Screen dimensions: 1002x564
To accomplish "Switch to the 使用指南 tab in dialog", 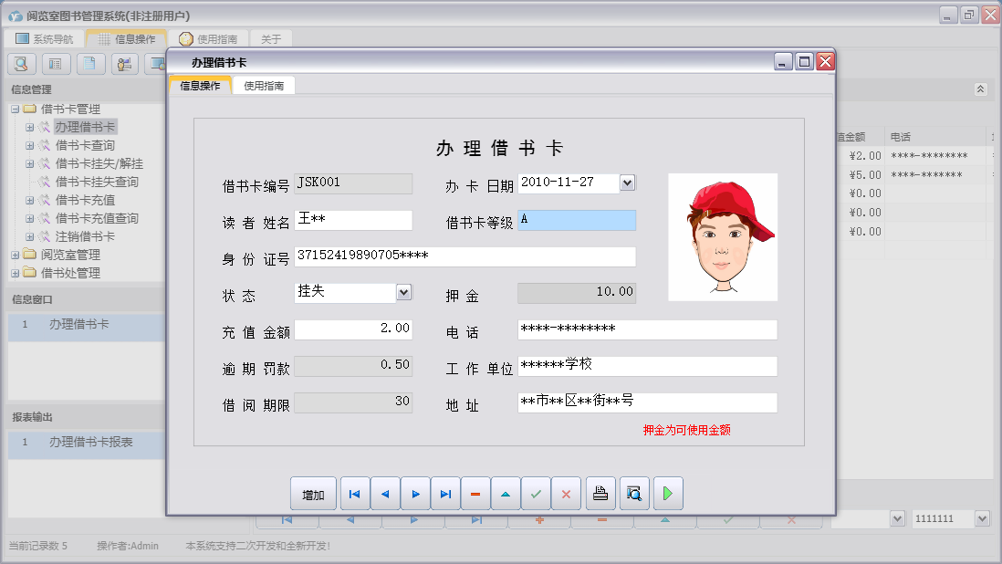I will [x=264, y=86].
